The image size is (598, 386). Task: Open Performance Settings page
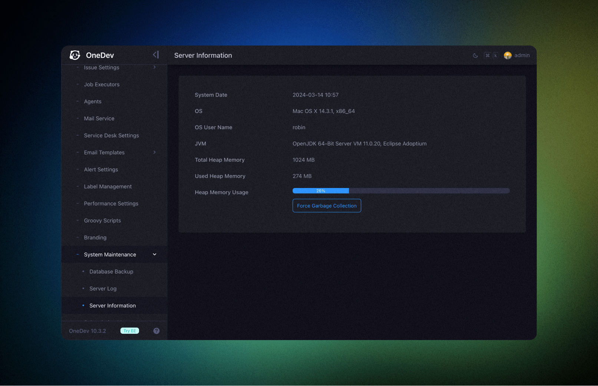point(111,204)
